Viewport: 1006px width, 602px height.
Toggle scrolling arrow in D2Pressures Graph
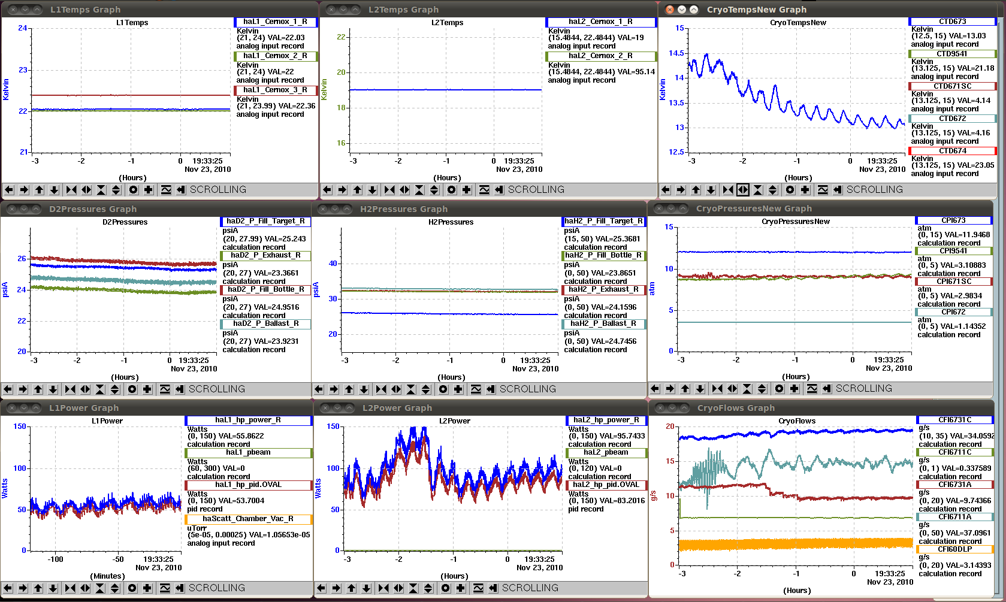point(180,389)
